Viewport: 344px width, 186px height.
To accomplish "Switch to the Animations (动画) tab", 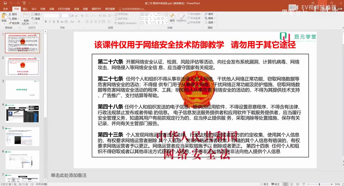I will point(52,9).
